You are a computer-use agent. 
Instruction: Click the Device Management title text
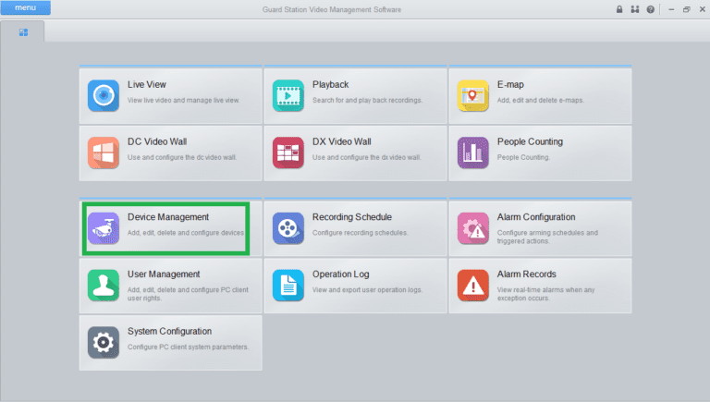pyautogui.click(x=168, y=217)
